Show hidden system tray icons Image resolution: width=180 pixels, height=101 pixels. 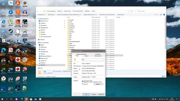pos(151,99)
